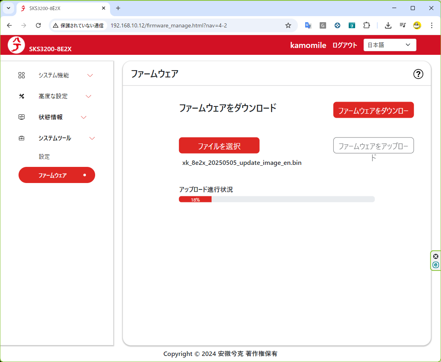Viewport: 441px width, 362px height.
Task: Open the Extensions puzzle icon
Action: click(366, 25)
